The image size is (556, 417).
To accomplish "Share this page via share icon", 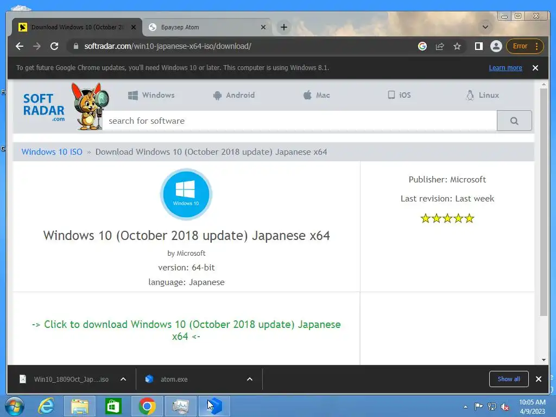I will click(x=440, y=46).
